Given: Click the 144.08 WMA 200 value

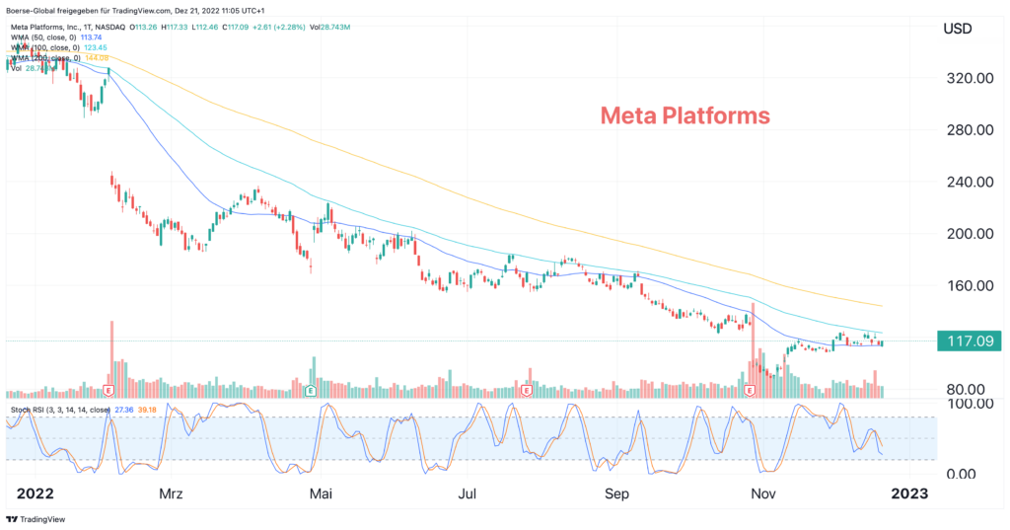Looking at the screenshot, I should click(97, 58).
